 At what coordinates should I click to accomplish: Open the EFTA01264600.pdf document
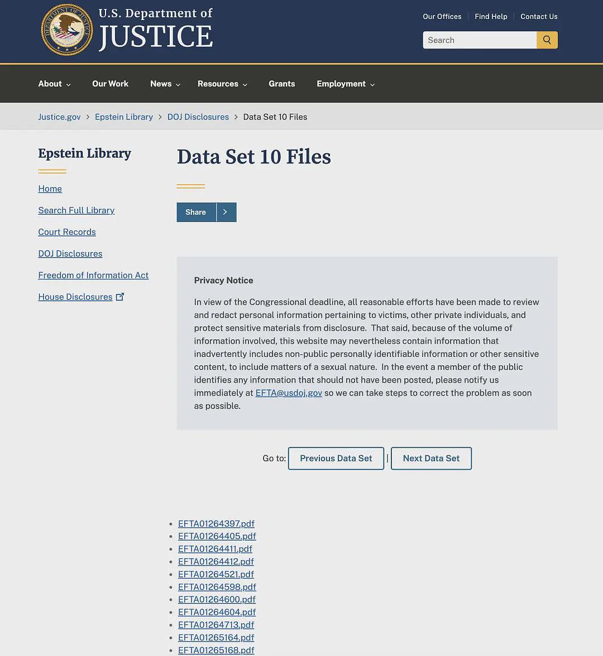[x=217, y=600]
